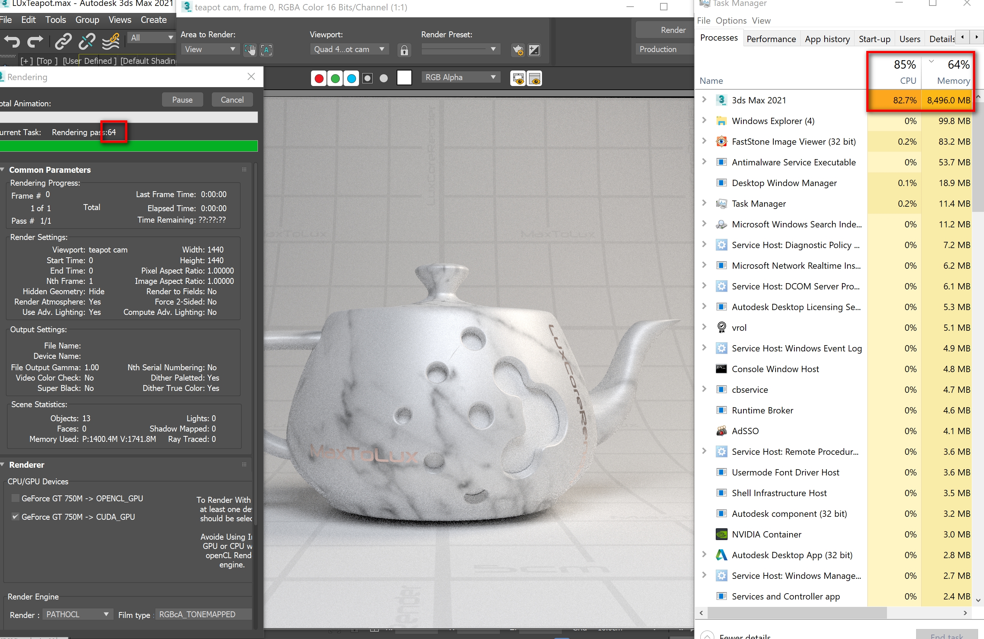Click the Bind to Space Warp icon
The height and width of the screenshot is (639, 984).
point(111,41)
